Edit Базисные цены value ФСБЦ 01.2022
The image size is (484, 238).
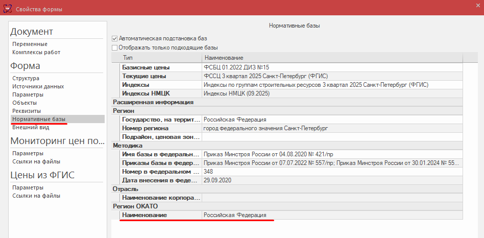332,67
